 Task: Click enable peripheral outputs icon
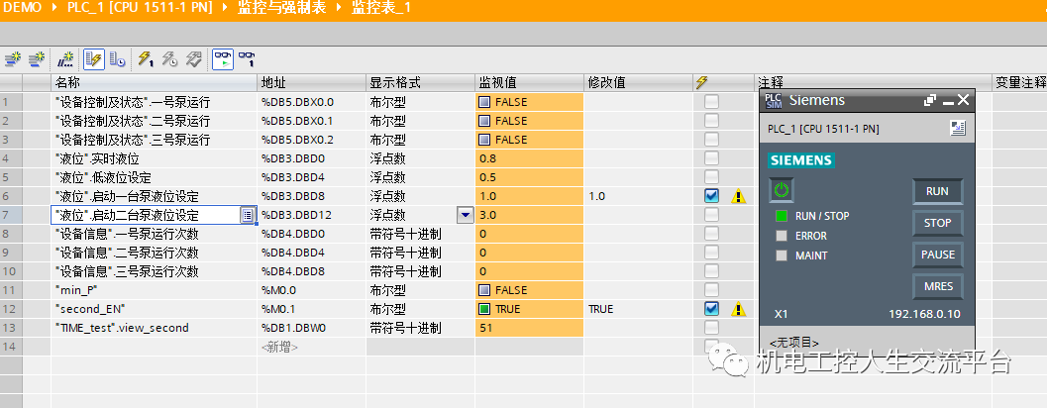(x=193, y=59)
